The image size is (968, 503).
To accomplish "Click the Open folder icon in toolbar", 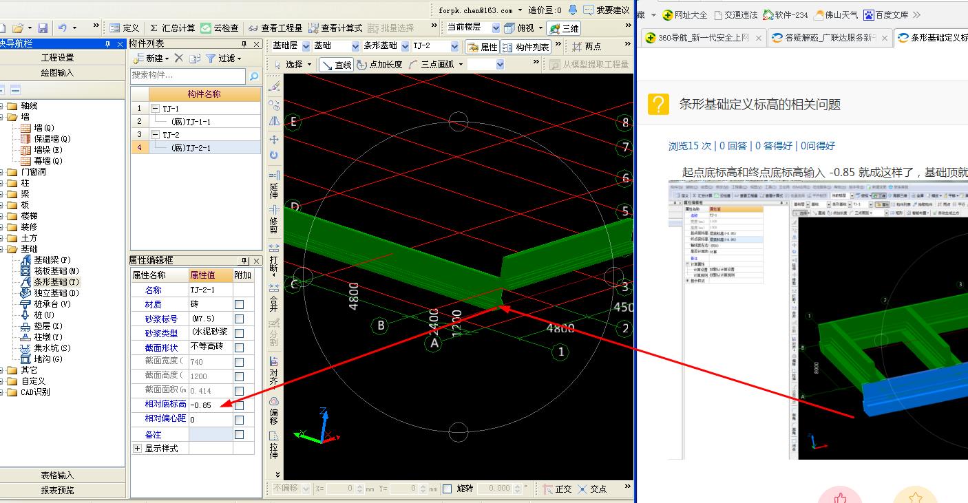I will [18, 28].
